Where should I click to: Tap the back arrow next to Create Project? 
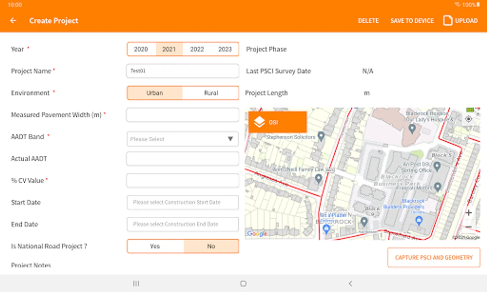[13, 20]
